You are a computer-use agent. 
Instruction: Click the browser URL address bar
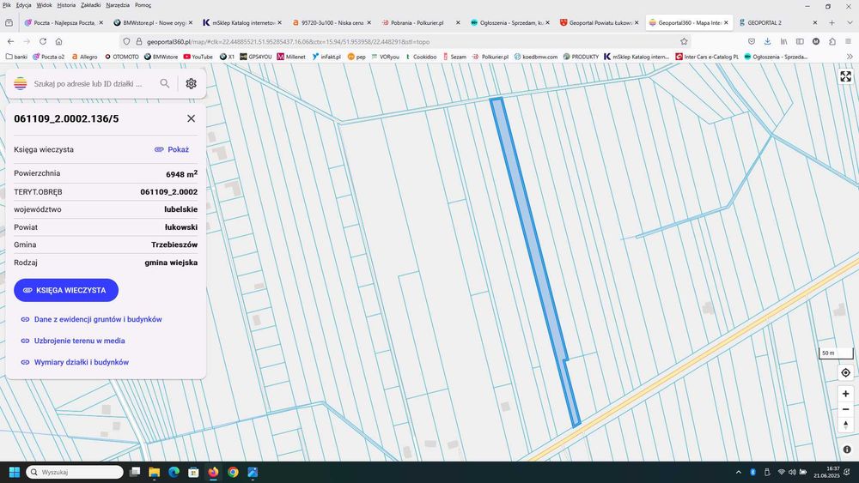405,41
